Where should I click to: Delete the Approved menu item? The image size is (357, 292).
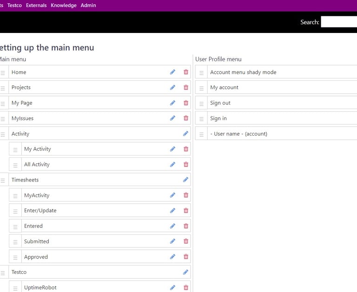coord(186,257)
